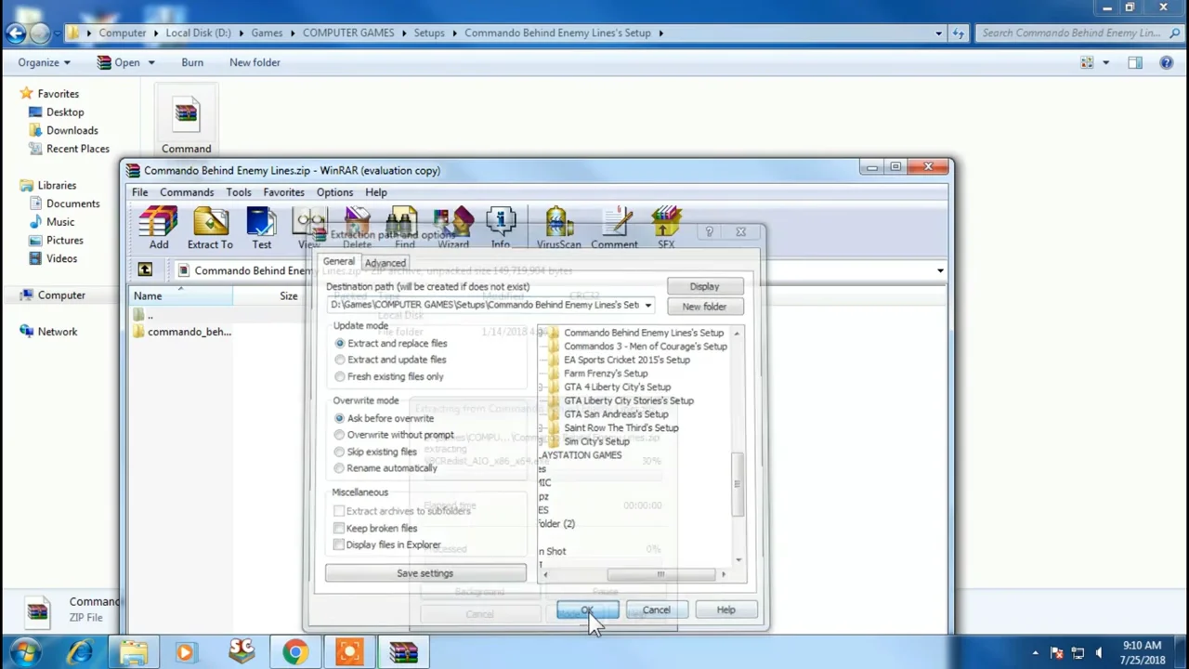Screen dimensions: 1189x669
Task: Open the Organize dropdown in Explorer
Action: (x=44, y=62)
